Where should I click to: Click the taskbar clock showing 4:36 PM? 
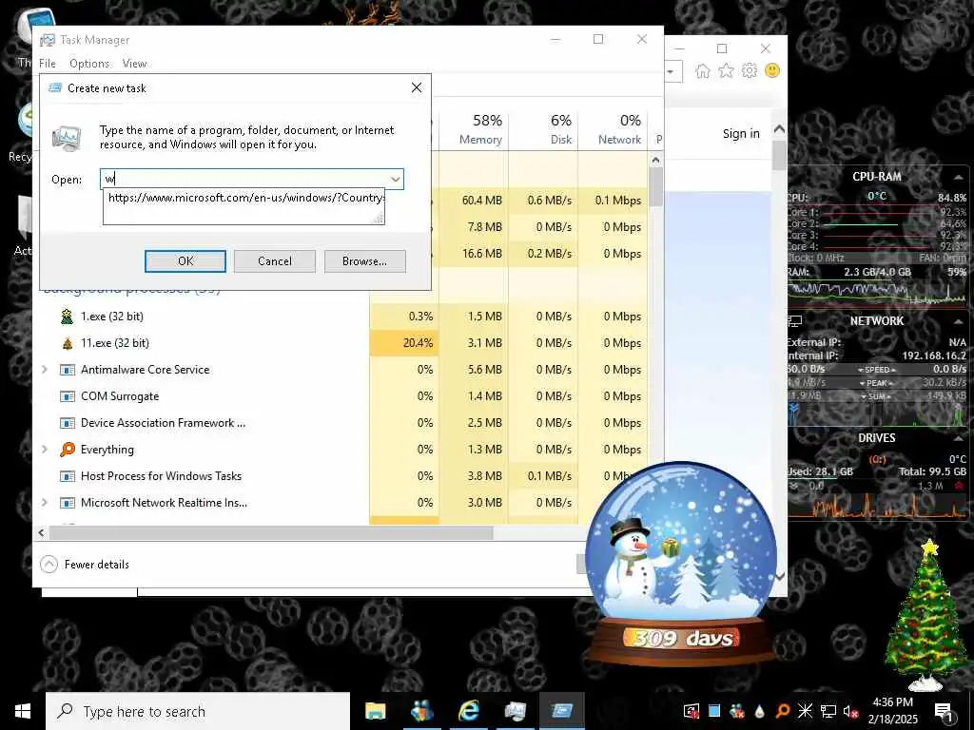[892, 711]
